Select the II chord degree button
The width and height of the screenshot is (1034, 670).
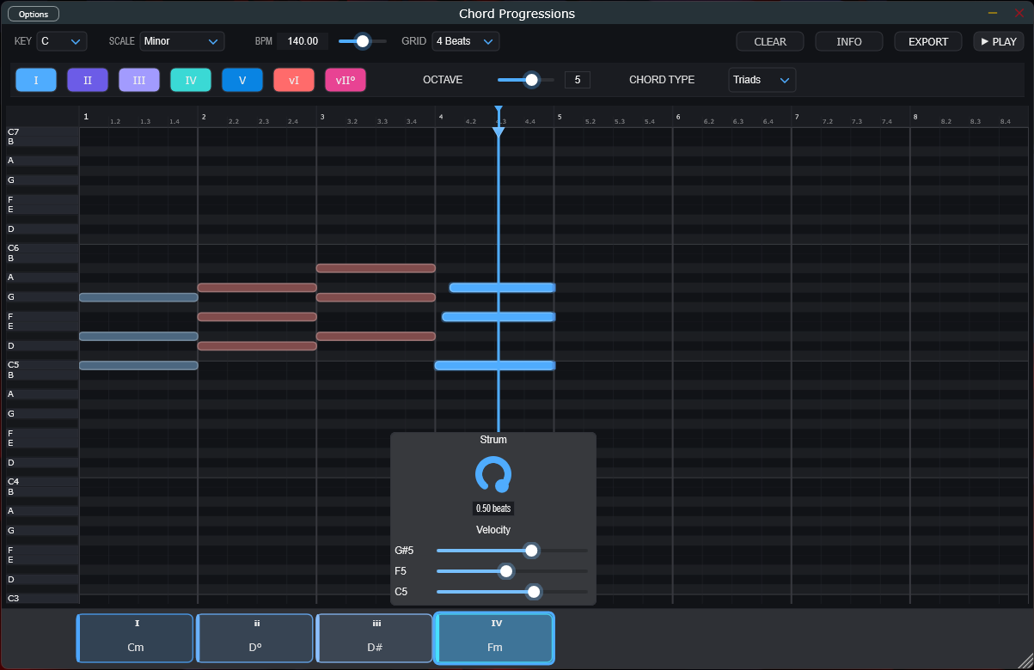pyautogui.click(x=88, y=80)
